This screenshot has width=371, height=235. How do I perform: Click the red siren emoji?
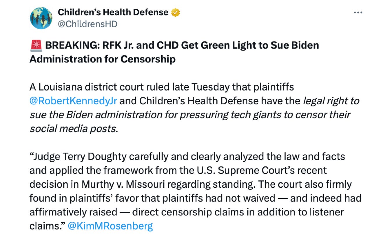point(35,46)
